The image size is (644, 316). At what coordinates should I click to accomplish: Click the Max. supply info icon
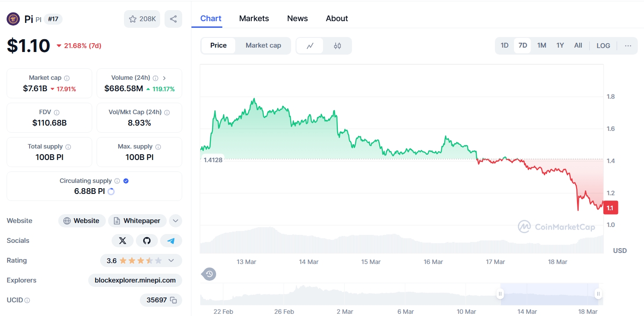point(158,147)
